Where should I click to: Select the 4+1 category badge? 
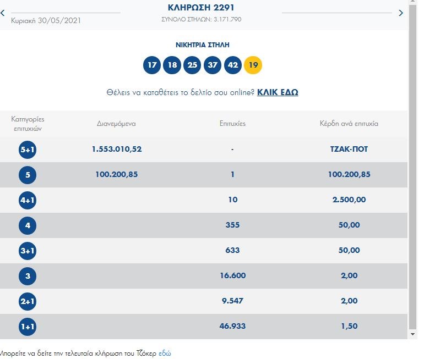click(28, 200)
